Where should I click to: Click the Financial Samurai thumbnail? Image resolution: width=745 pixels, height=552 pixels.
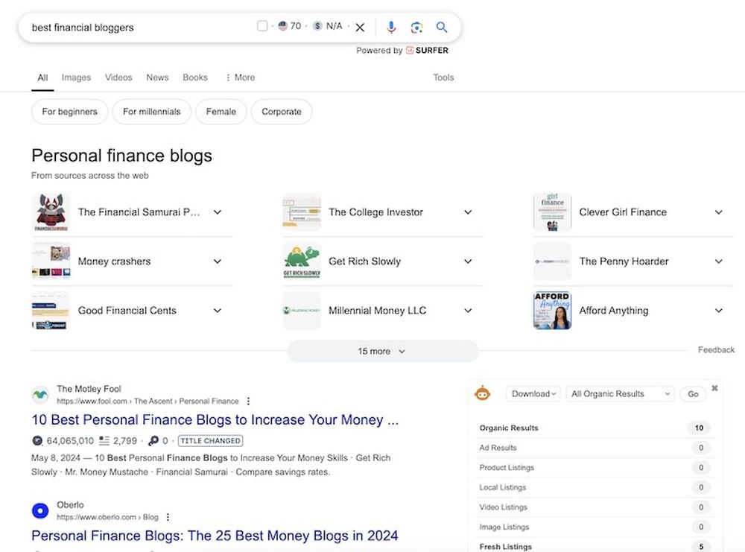click(x=51, y=212)
